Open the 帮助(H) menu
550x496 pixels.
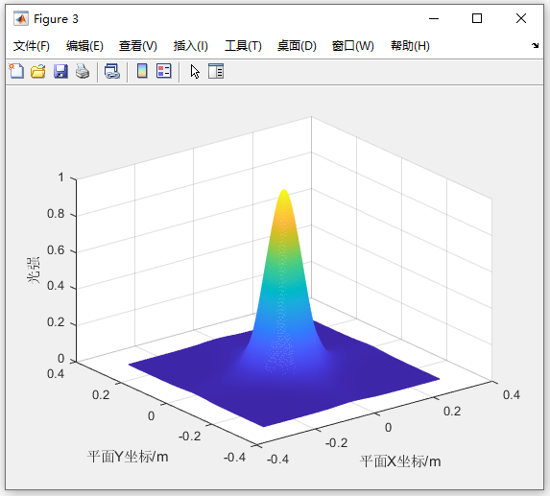pyautogui.click(x=410, y=46)
